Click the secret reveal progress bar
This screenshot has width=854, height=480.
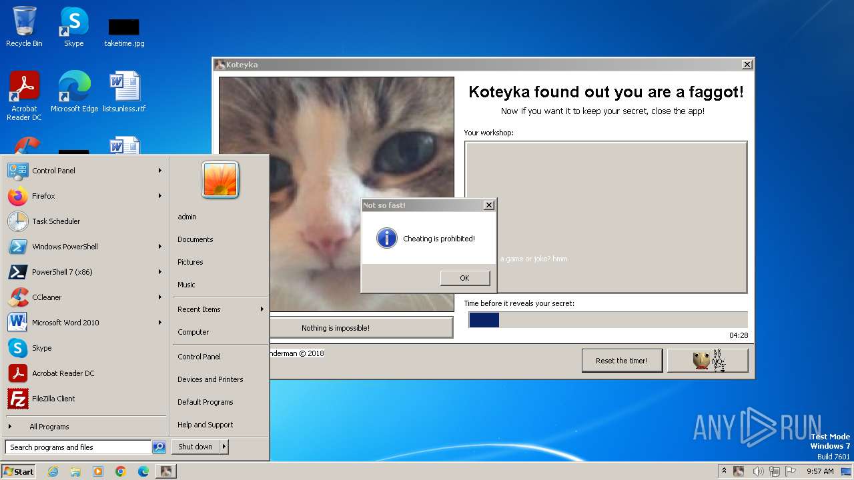pyautogui.click(x=608, y=320)
